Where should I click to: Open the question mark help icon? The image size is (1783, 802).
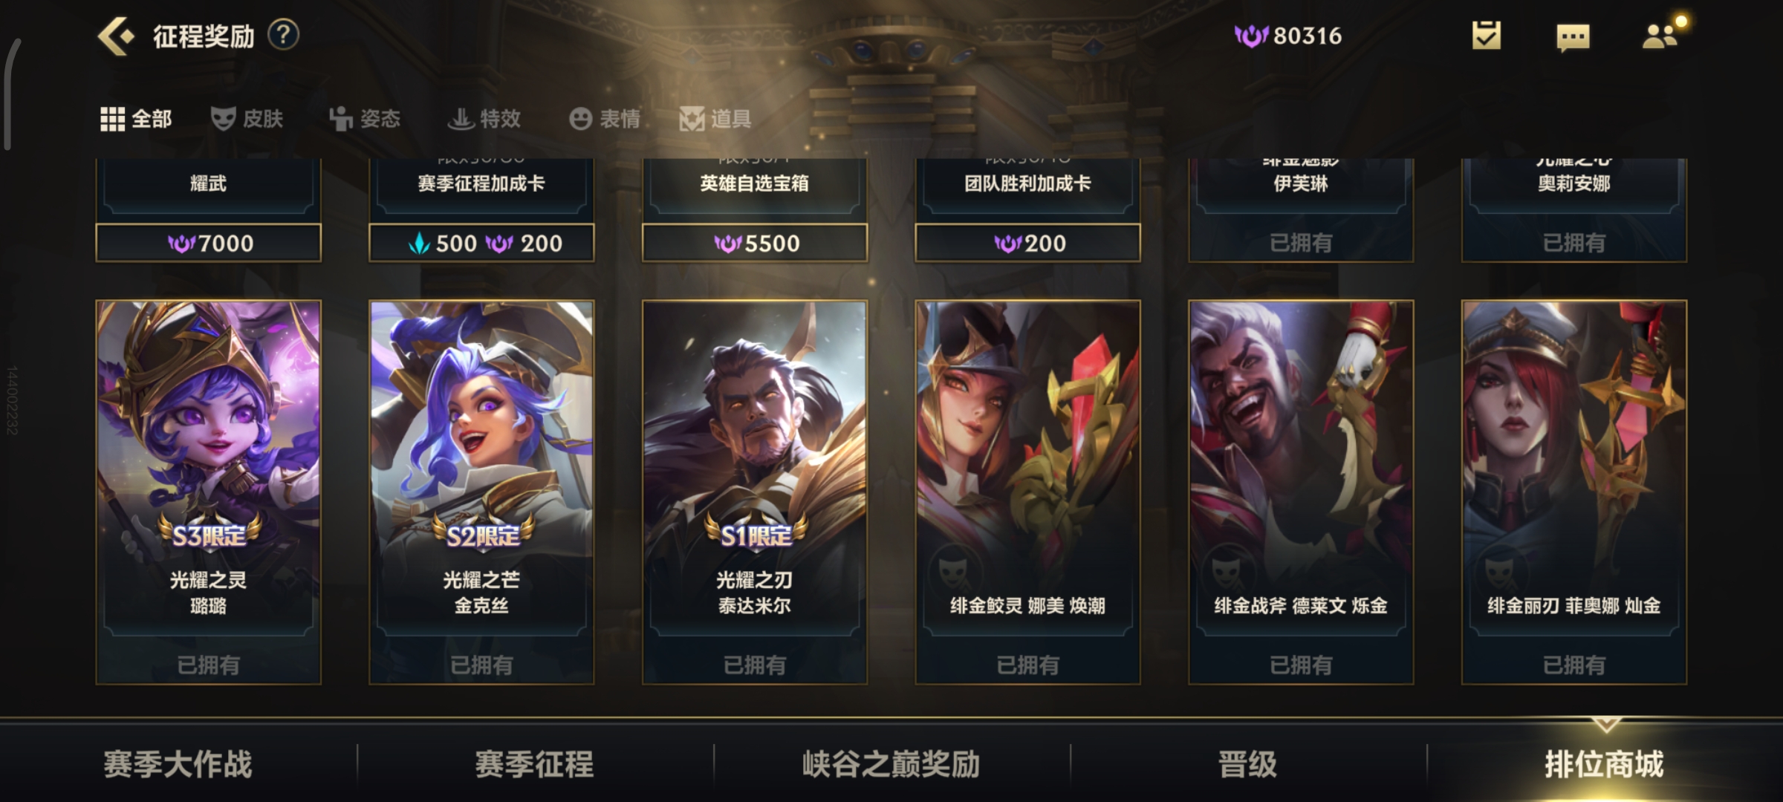click(x=283, y=35)
